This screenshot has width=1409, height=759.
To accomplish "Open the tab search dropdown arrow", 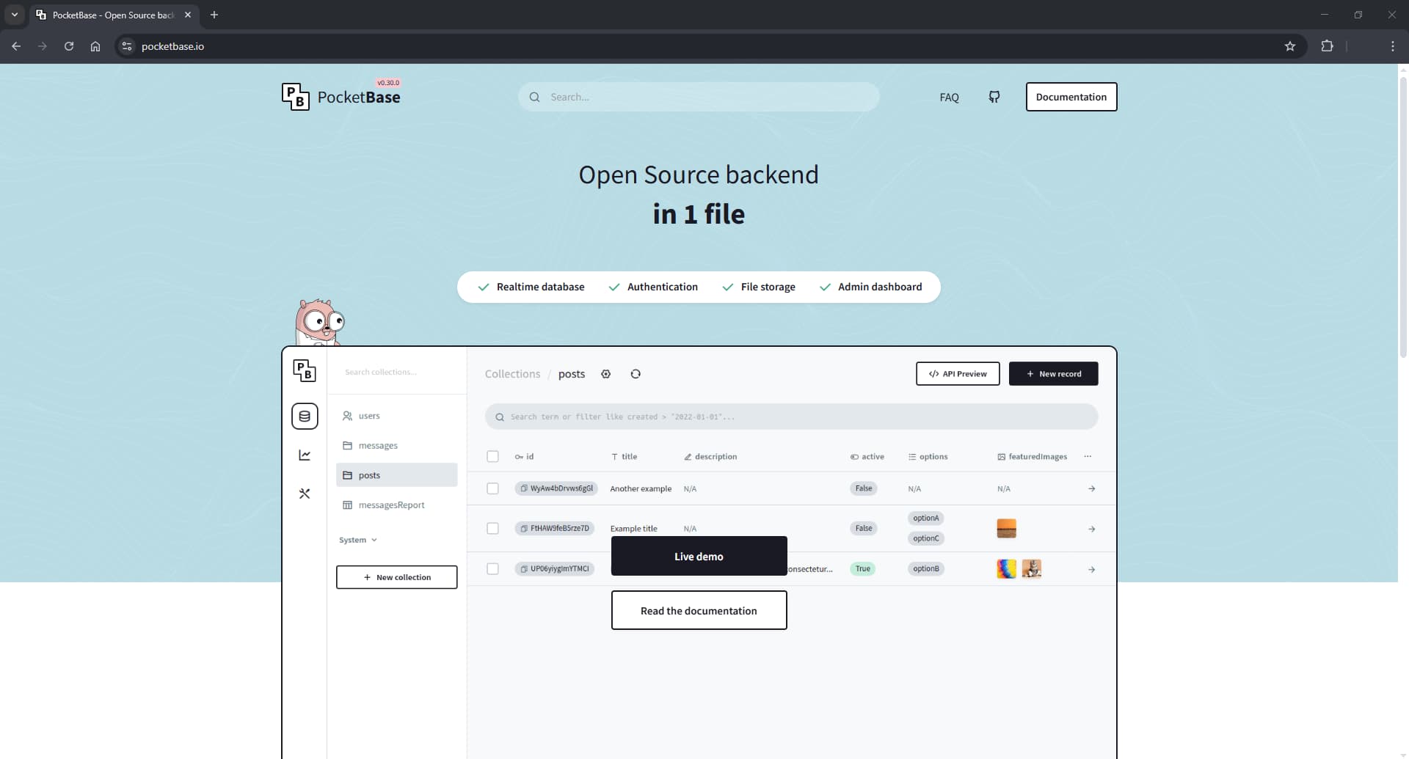I will 14,15.
